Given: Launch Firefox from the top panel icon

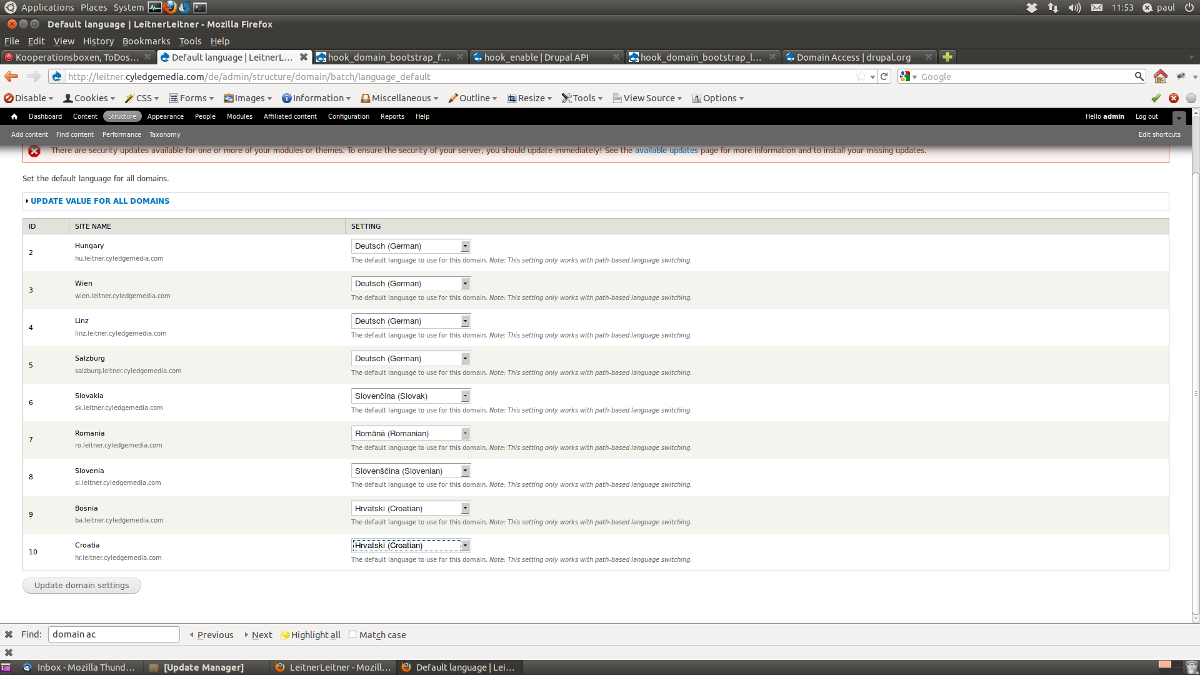Looking at the screenshot, I should coord(170,7).
